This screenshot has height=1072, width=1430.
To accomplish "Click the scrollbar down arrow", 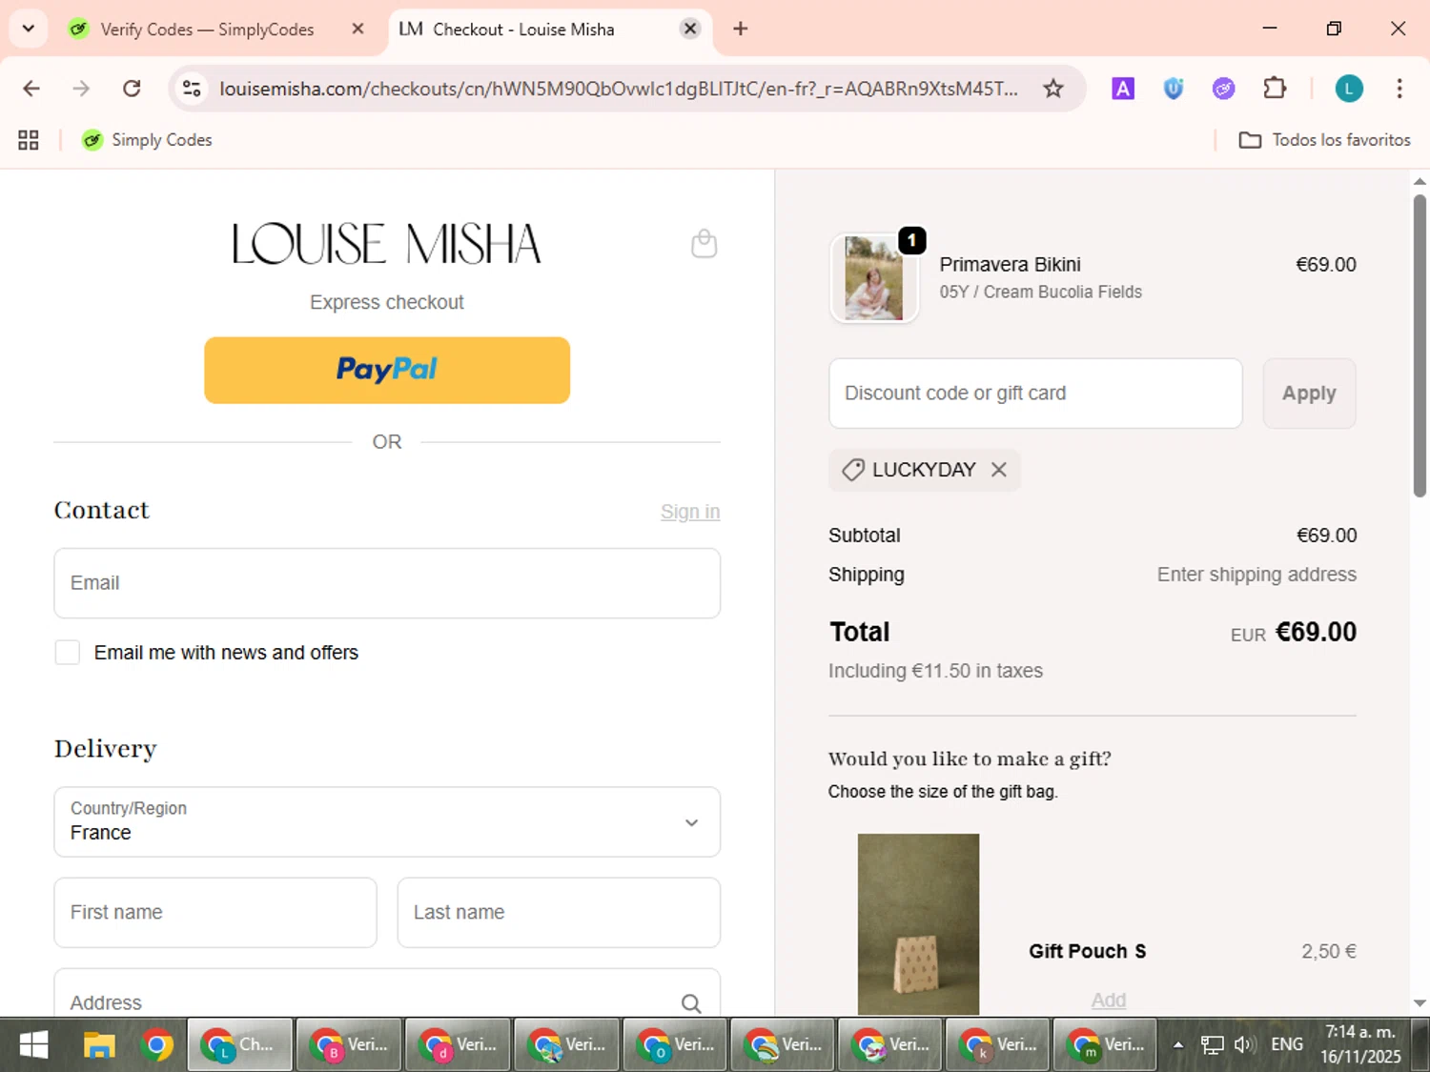I will pyautogui.click(x=1420, y=1003).
